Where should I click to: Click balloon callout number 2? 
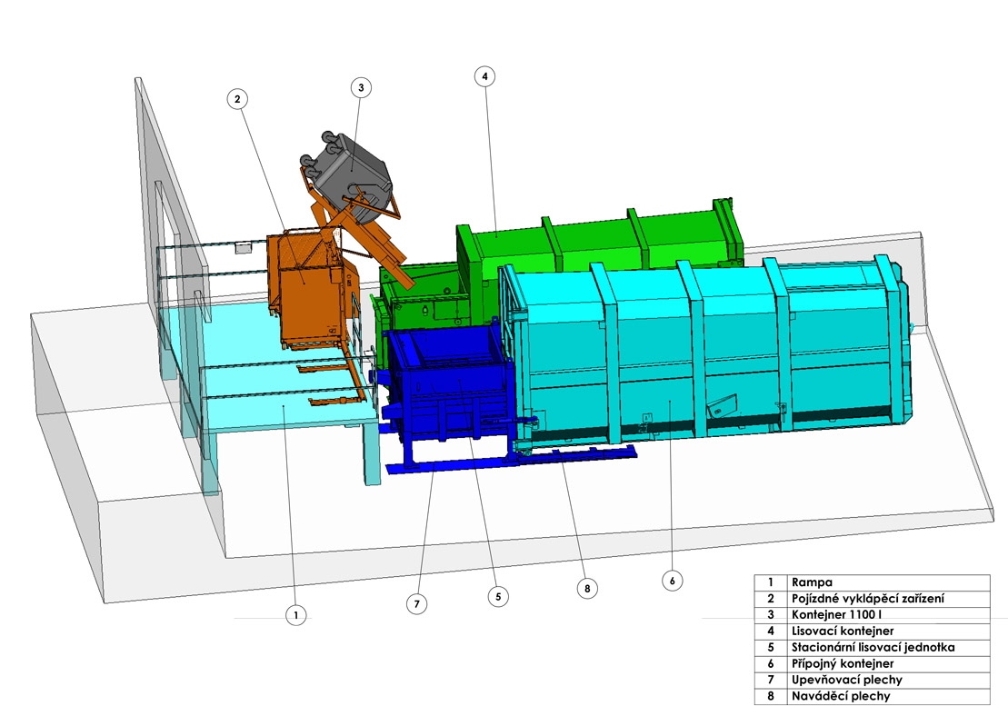point(237,99)
